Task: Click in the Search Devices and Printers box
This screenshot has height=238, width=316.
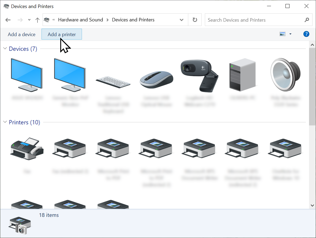Action: (254, 20)
